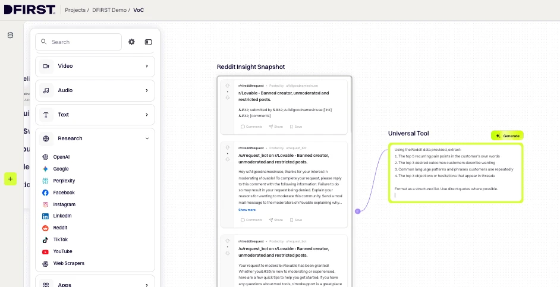Click the Text category T icon
This screenshot has height=287, width=560.
pos(46,115)
